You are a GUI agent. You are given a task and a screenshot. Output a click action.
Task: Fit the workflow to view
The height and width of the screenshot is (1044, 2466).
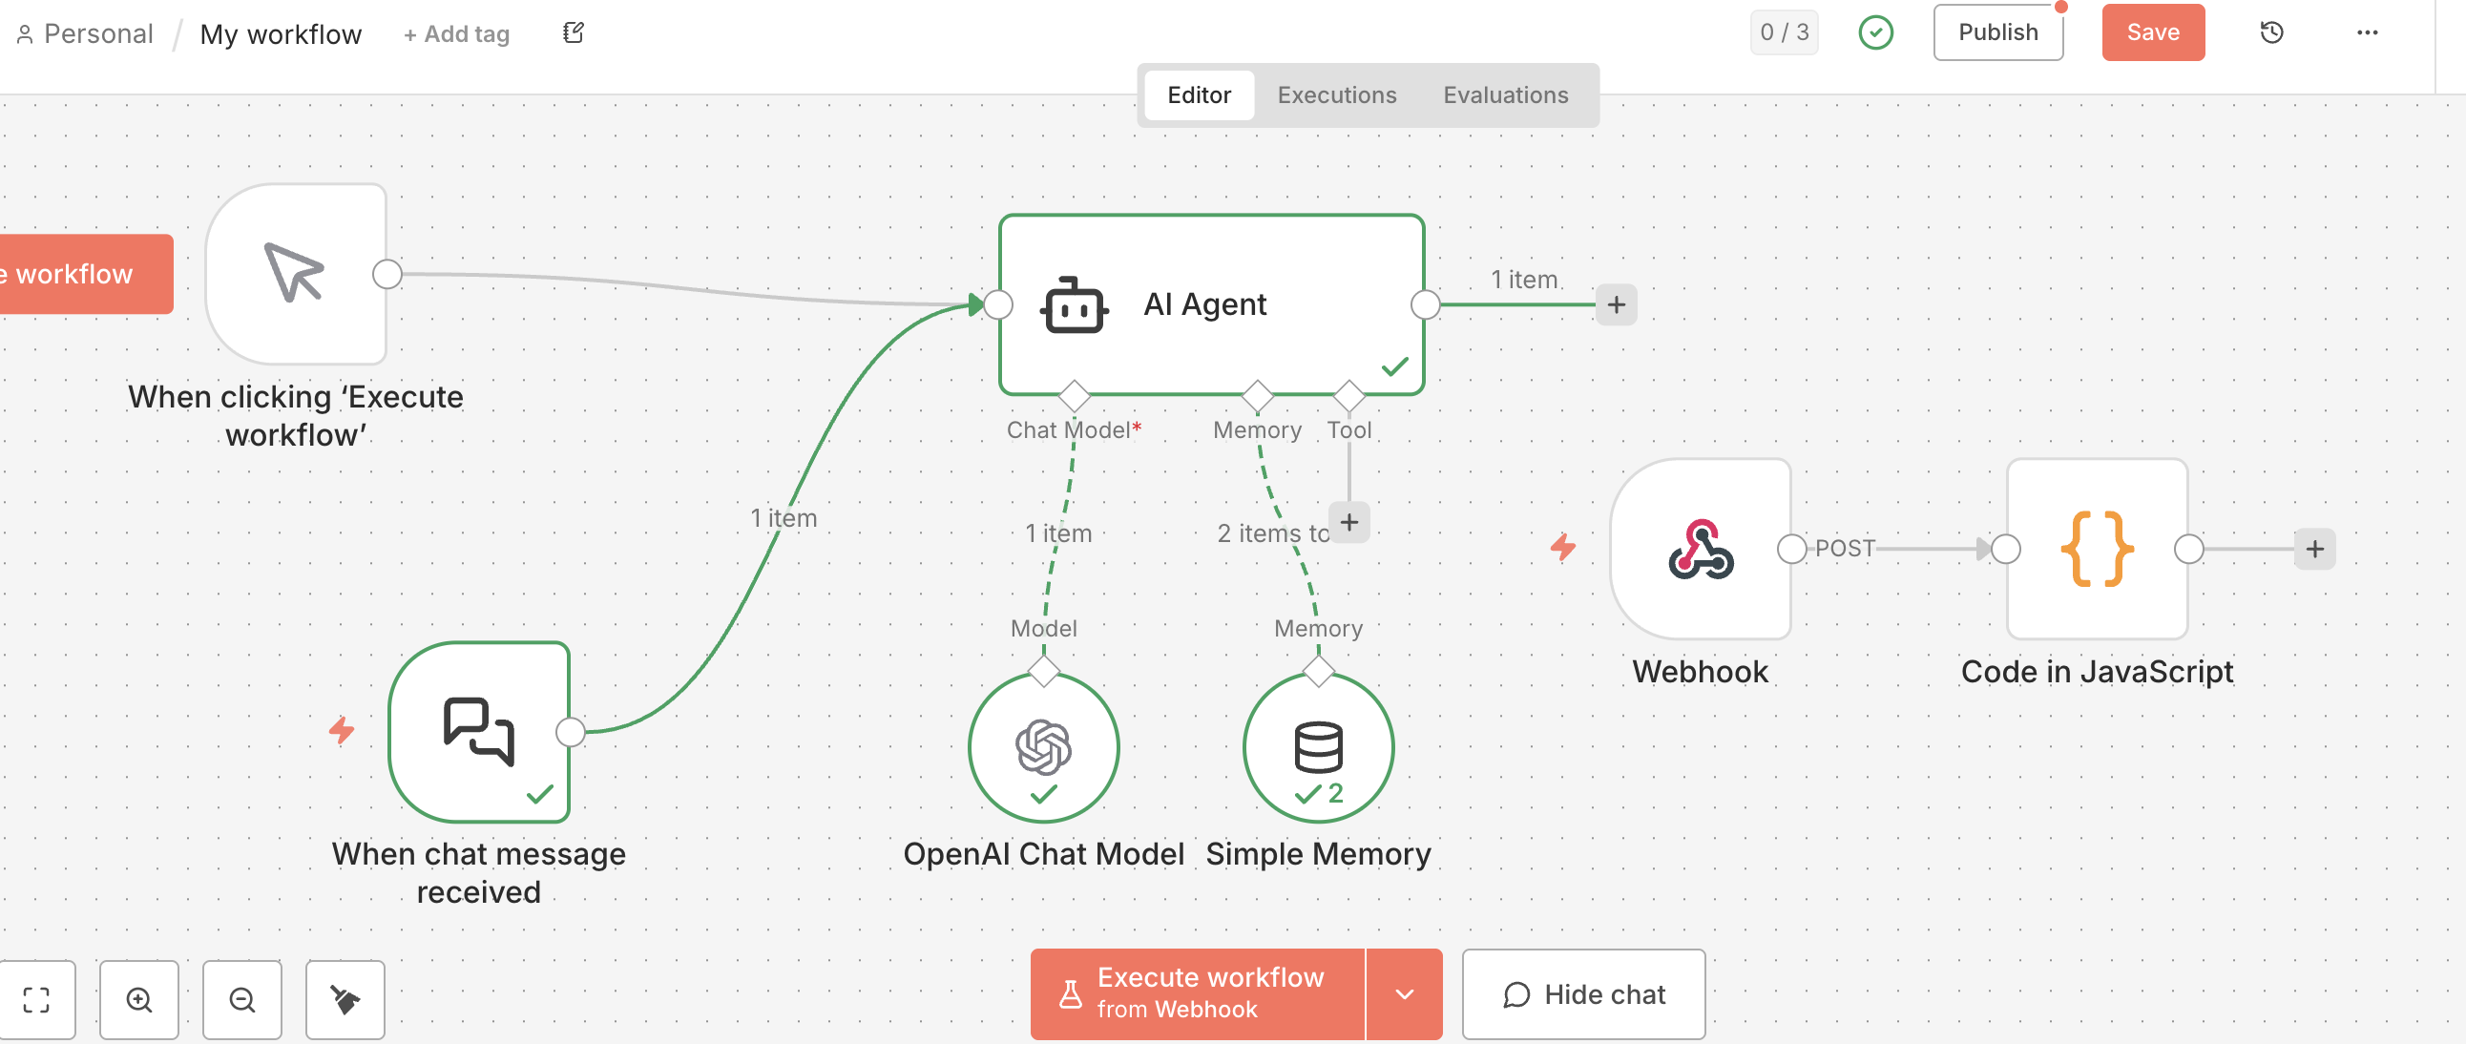36,999
